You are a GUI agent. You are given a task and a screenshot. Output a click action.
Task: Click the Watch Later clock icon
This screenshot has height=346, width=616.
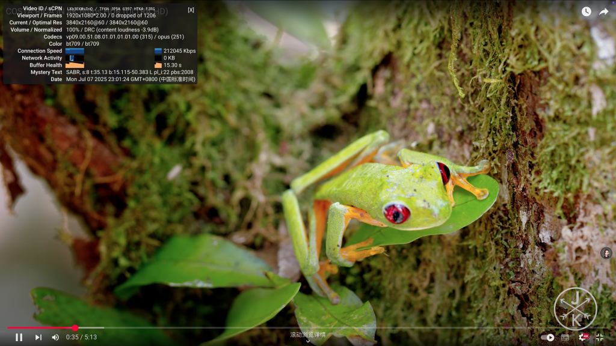click(x=586, y=11)
